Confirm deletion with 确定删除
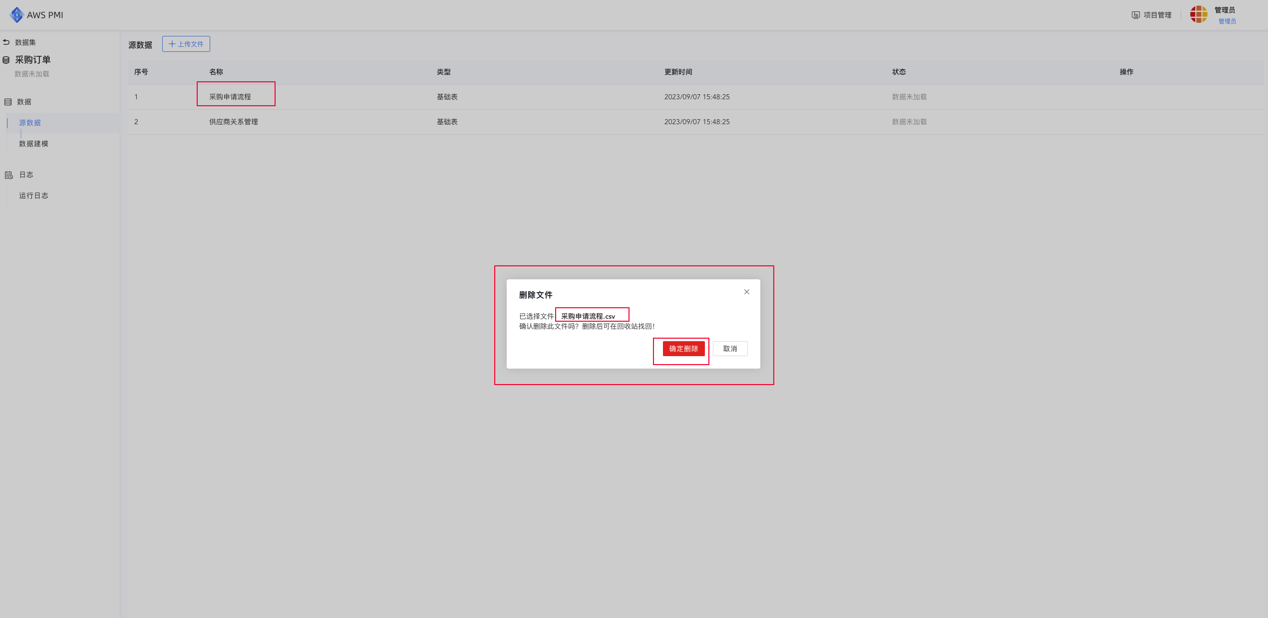Image resolution: width=1268 pixels, height=618 pixels. coord(683,349)
